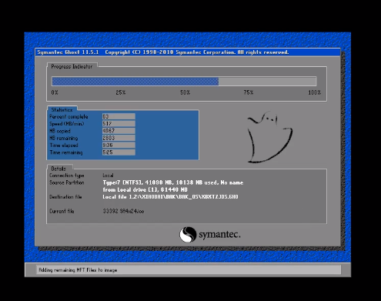381x301 pixels.
Task: Click the Time remaining label
Action: (x=66, y=152)
